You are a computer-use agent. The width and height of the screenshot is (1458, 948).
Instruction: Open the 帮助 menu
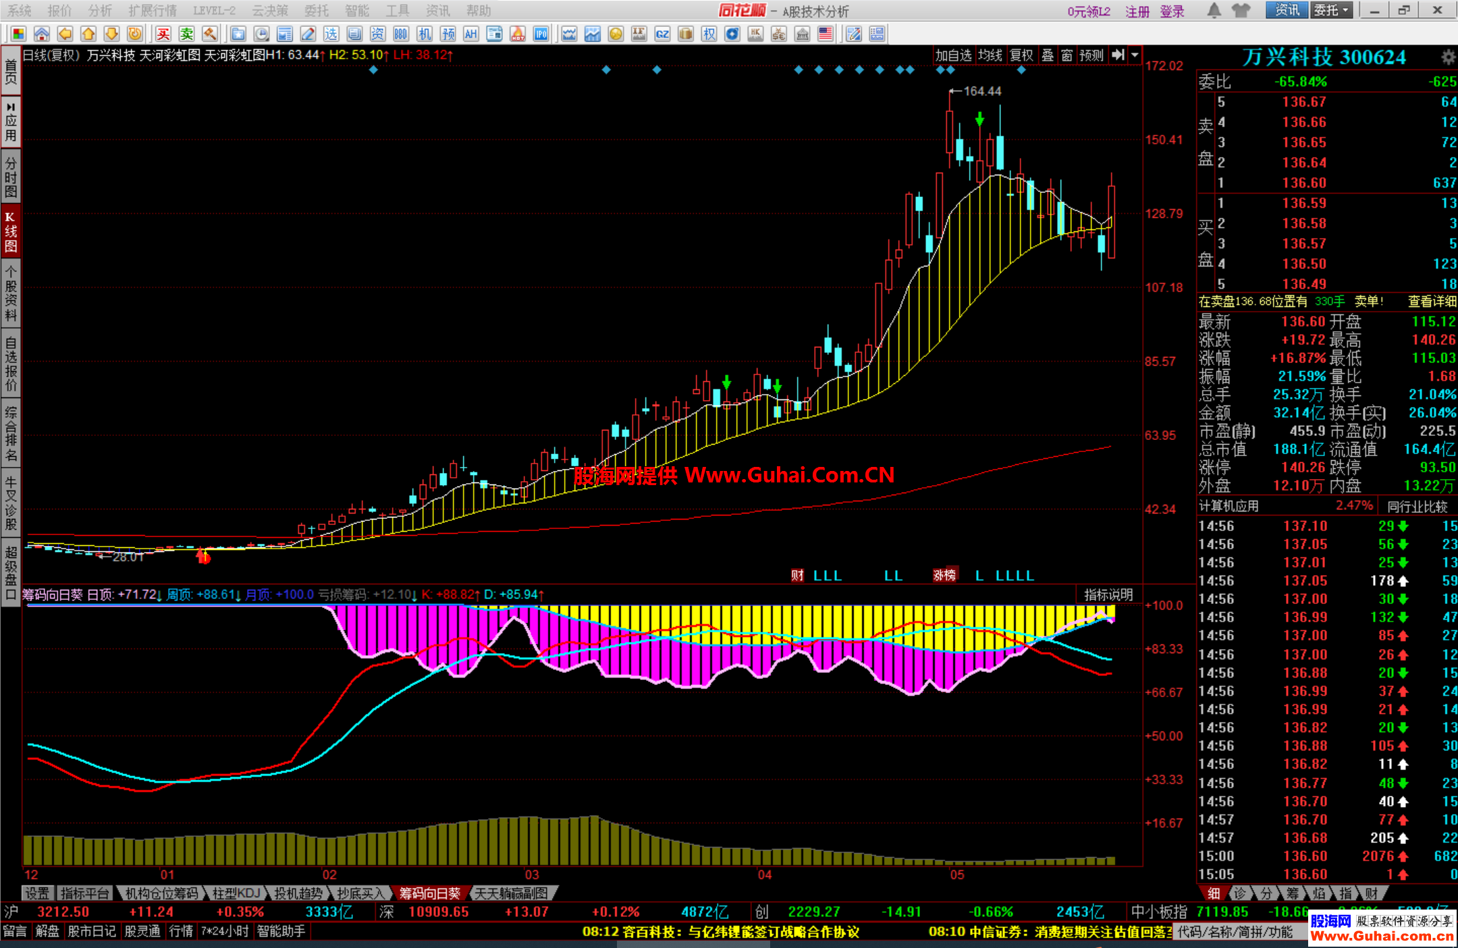479,11
